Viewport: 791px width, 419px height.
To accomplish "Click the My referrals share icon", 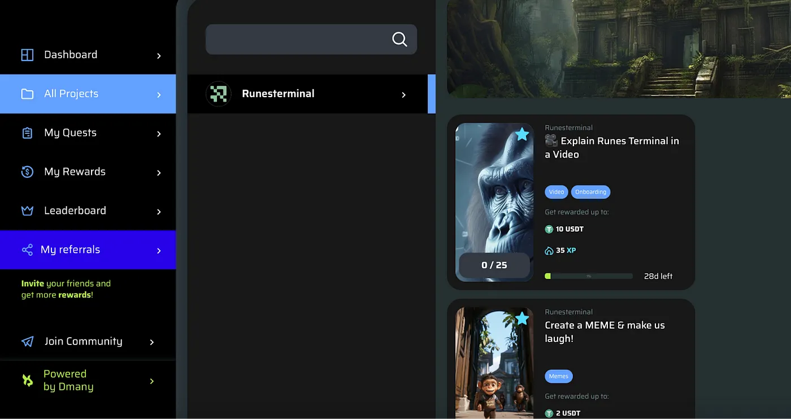I will coord(27,250).
